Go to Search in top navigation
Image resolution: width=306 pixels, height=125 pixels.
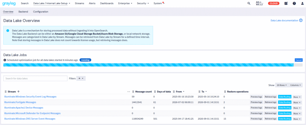(x=25, y=3)
